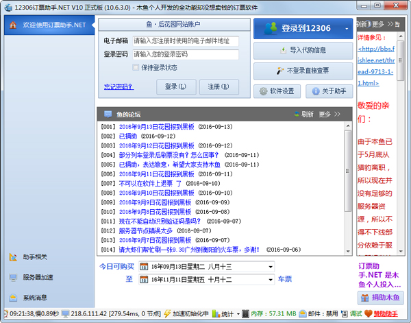Click the users icon on 登录到12306 button
The height and width of the screenshot is (323, 411).
tap(271, 28)
